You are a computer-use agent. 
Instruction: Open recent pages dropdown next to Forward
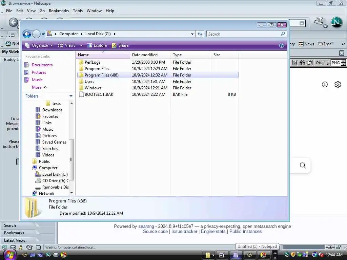tap(43, 34)
